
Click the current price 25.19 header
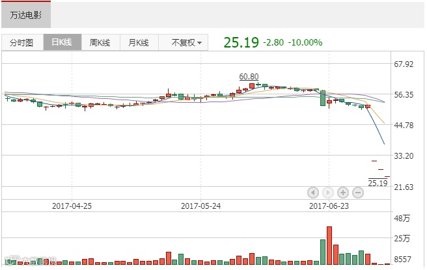(x=241, y=42)
